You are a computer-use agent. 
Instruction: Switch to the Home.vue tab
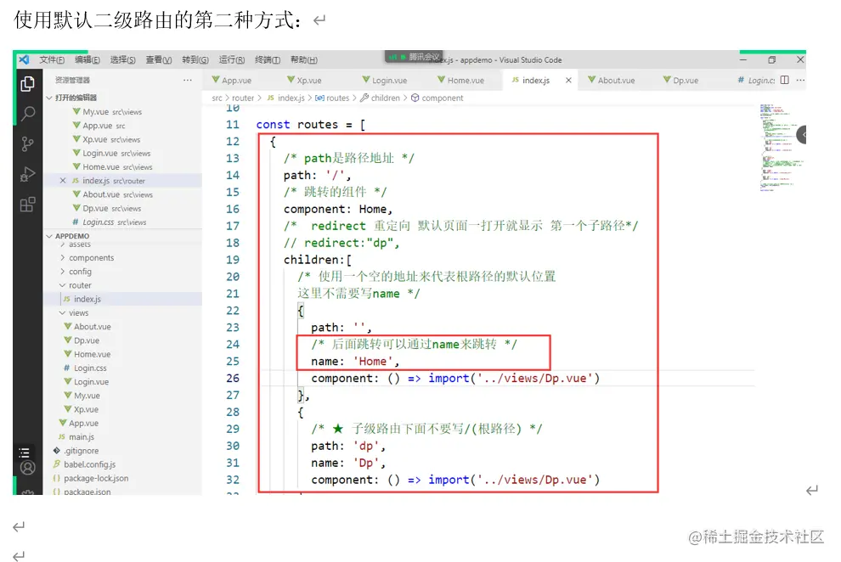coord(466,81)
